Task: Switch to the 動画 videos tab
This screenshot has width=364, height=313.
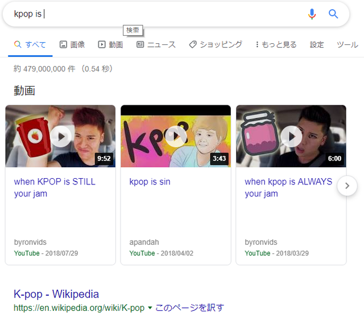Action: [x=110, y=44]
